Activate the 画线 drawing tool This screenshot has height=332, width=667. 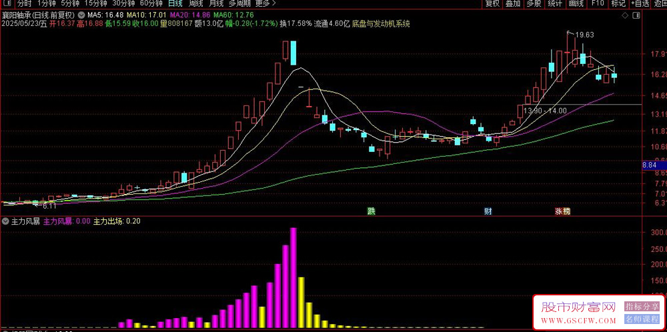point(576,4)
